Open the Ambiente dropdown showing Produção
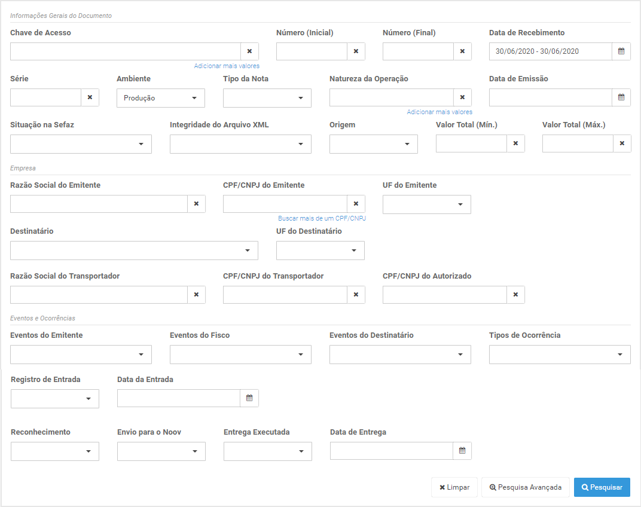 tap(161, 98)
